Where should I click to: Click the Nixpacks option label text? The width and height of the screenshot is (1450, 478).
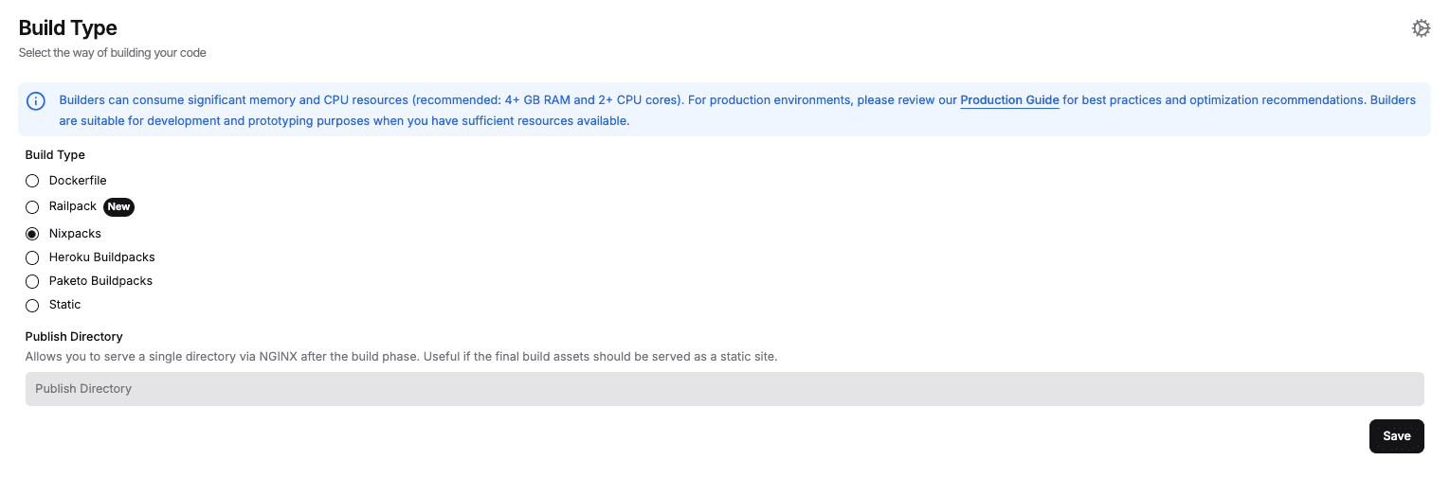tap(75, 233)
